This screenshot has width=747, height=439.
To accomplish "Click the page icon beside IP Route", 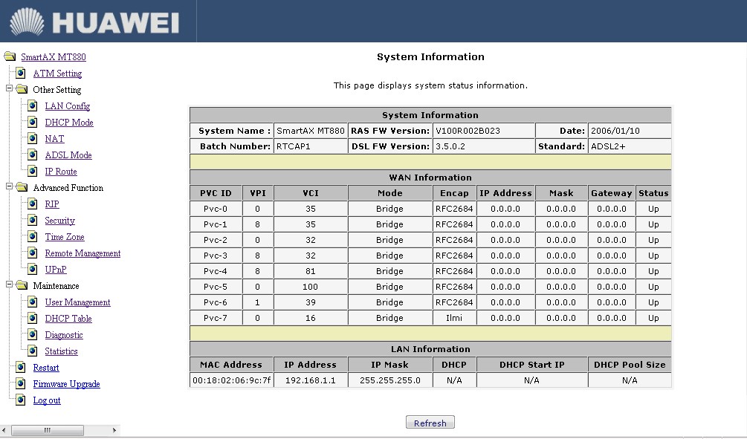I will coord(33,171).
